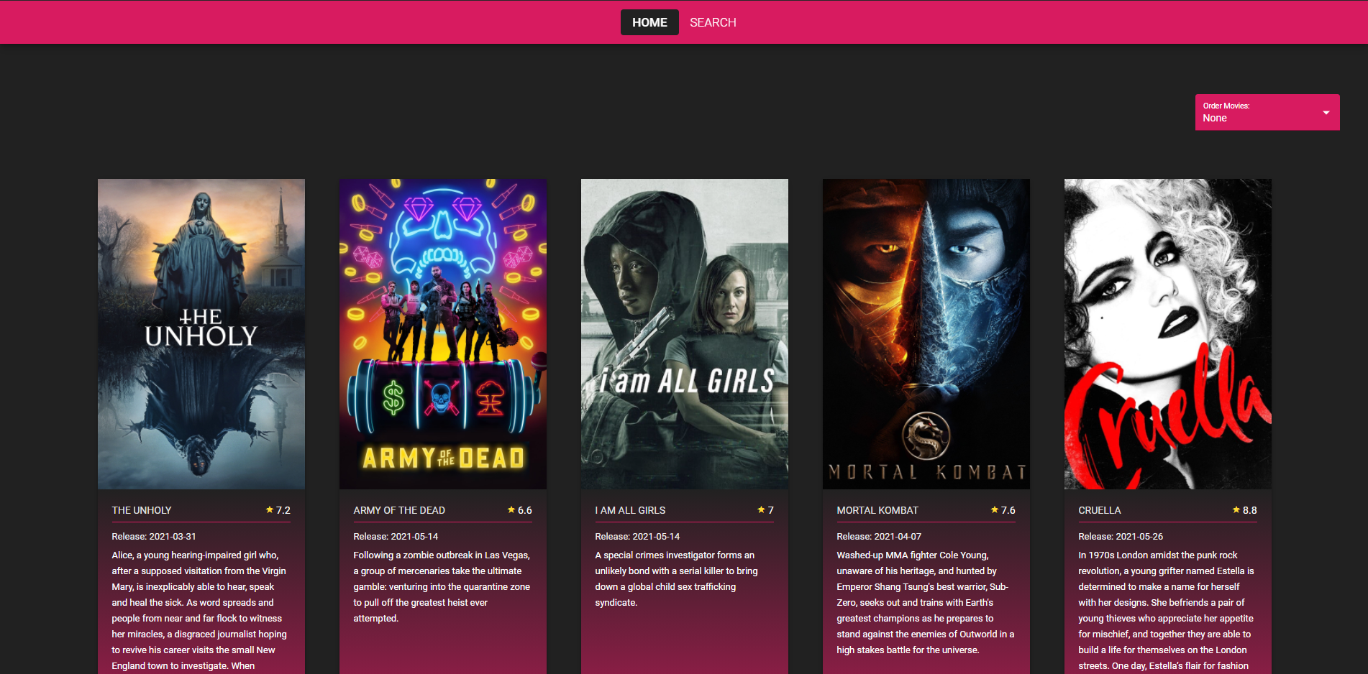Click the 6.6 rating value
This screenshot has height=674, width=1368.
pyautogui.click(x=525, y=510)
